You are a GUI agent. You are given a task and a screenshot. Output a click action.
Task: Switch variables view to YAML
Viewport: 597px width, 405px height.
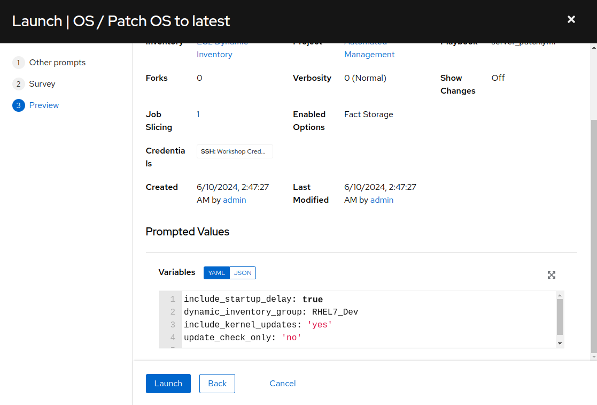pos(216,273)
